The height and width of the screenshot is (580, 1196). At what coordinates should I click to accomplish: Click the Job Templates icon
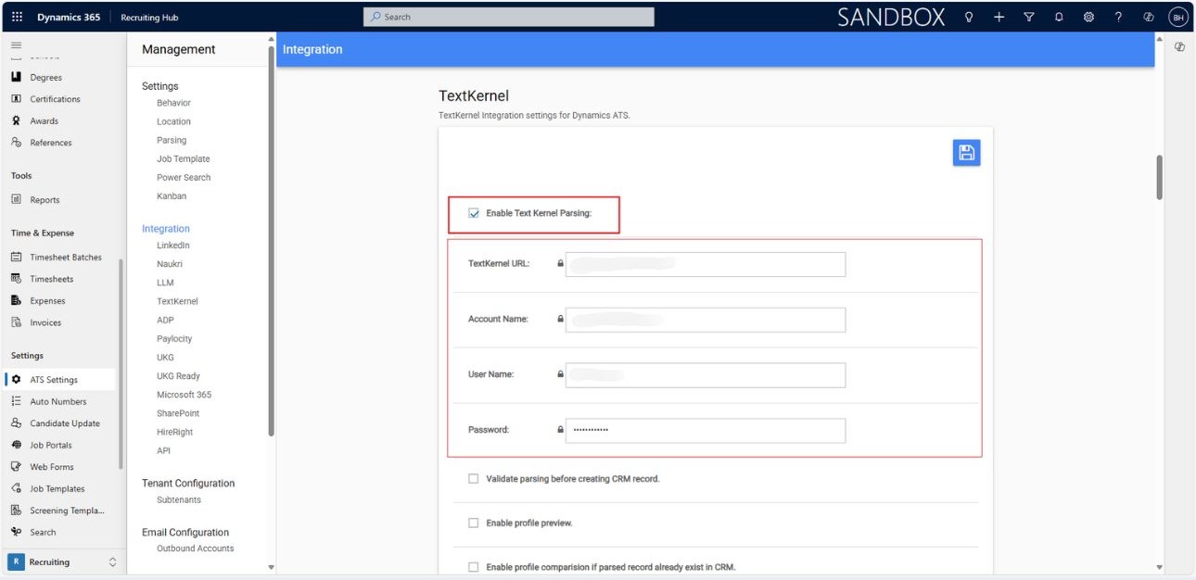pyautogui.click(x=16, y=488)
